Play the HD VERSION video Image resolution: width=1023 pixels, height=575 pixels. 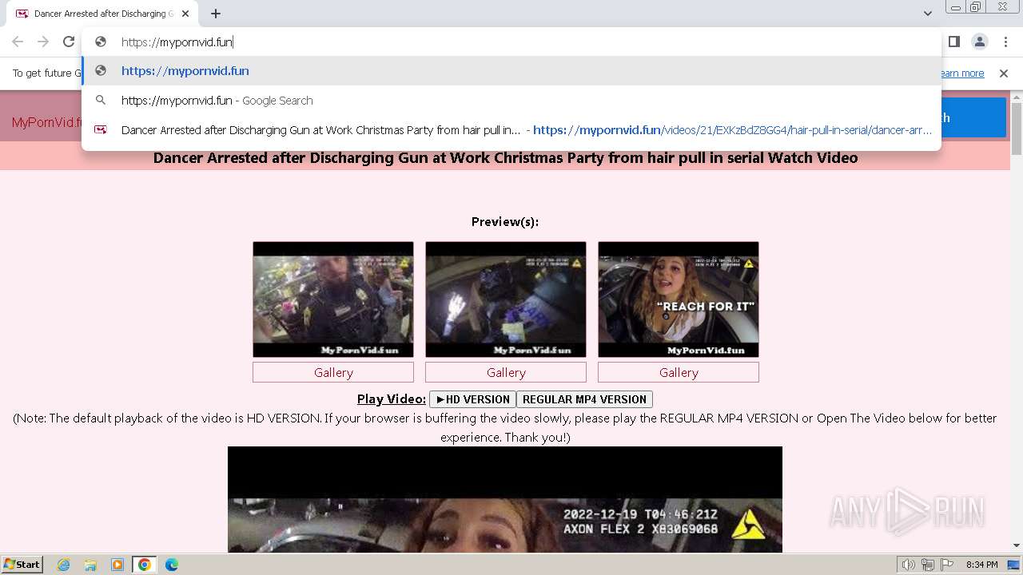click(472, 399)
